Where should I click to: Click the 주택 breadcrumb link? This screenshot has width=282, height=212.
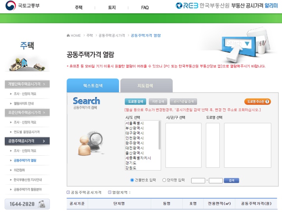coord(90,35)
